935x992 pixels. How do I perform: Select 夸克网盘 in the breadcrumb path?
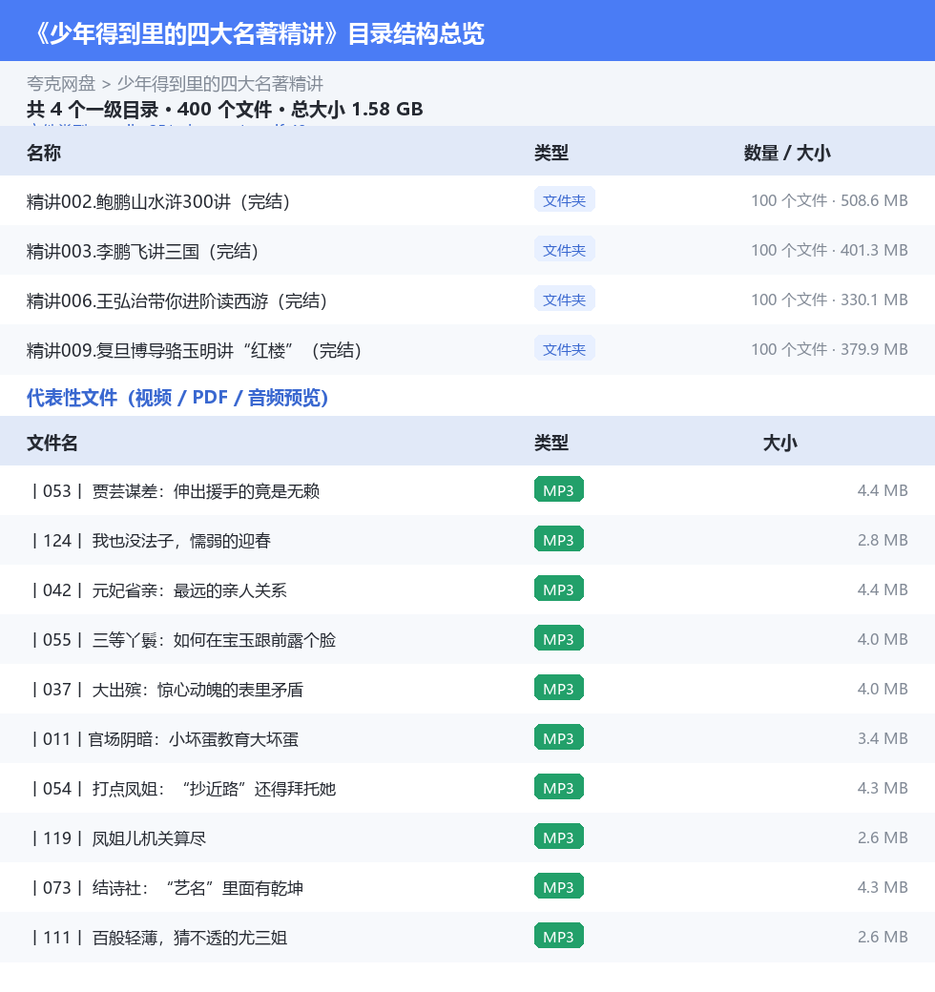click(x=61, y=84)
